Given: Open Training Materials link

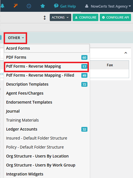Looking at the screenshot, I should 22,120.
